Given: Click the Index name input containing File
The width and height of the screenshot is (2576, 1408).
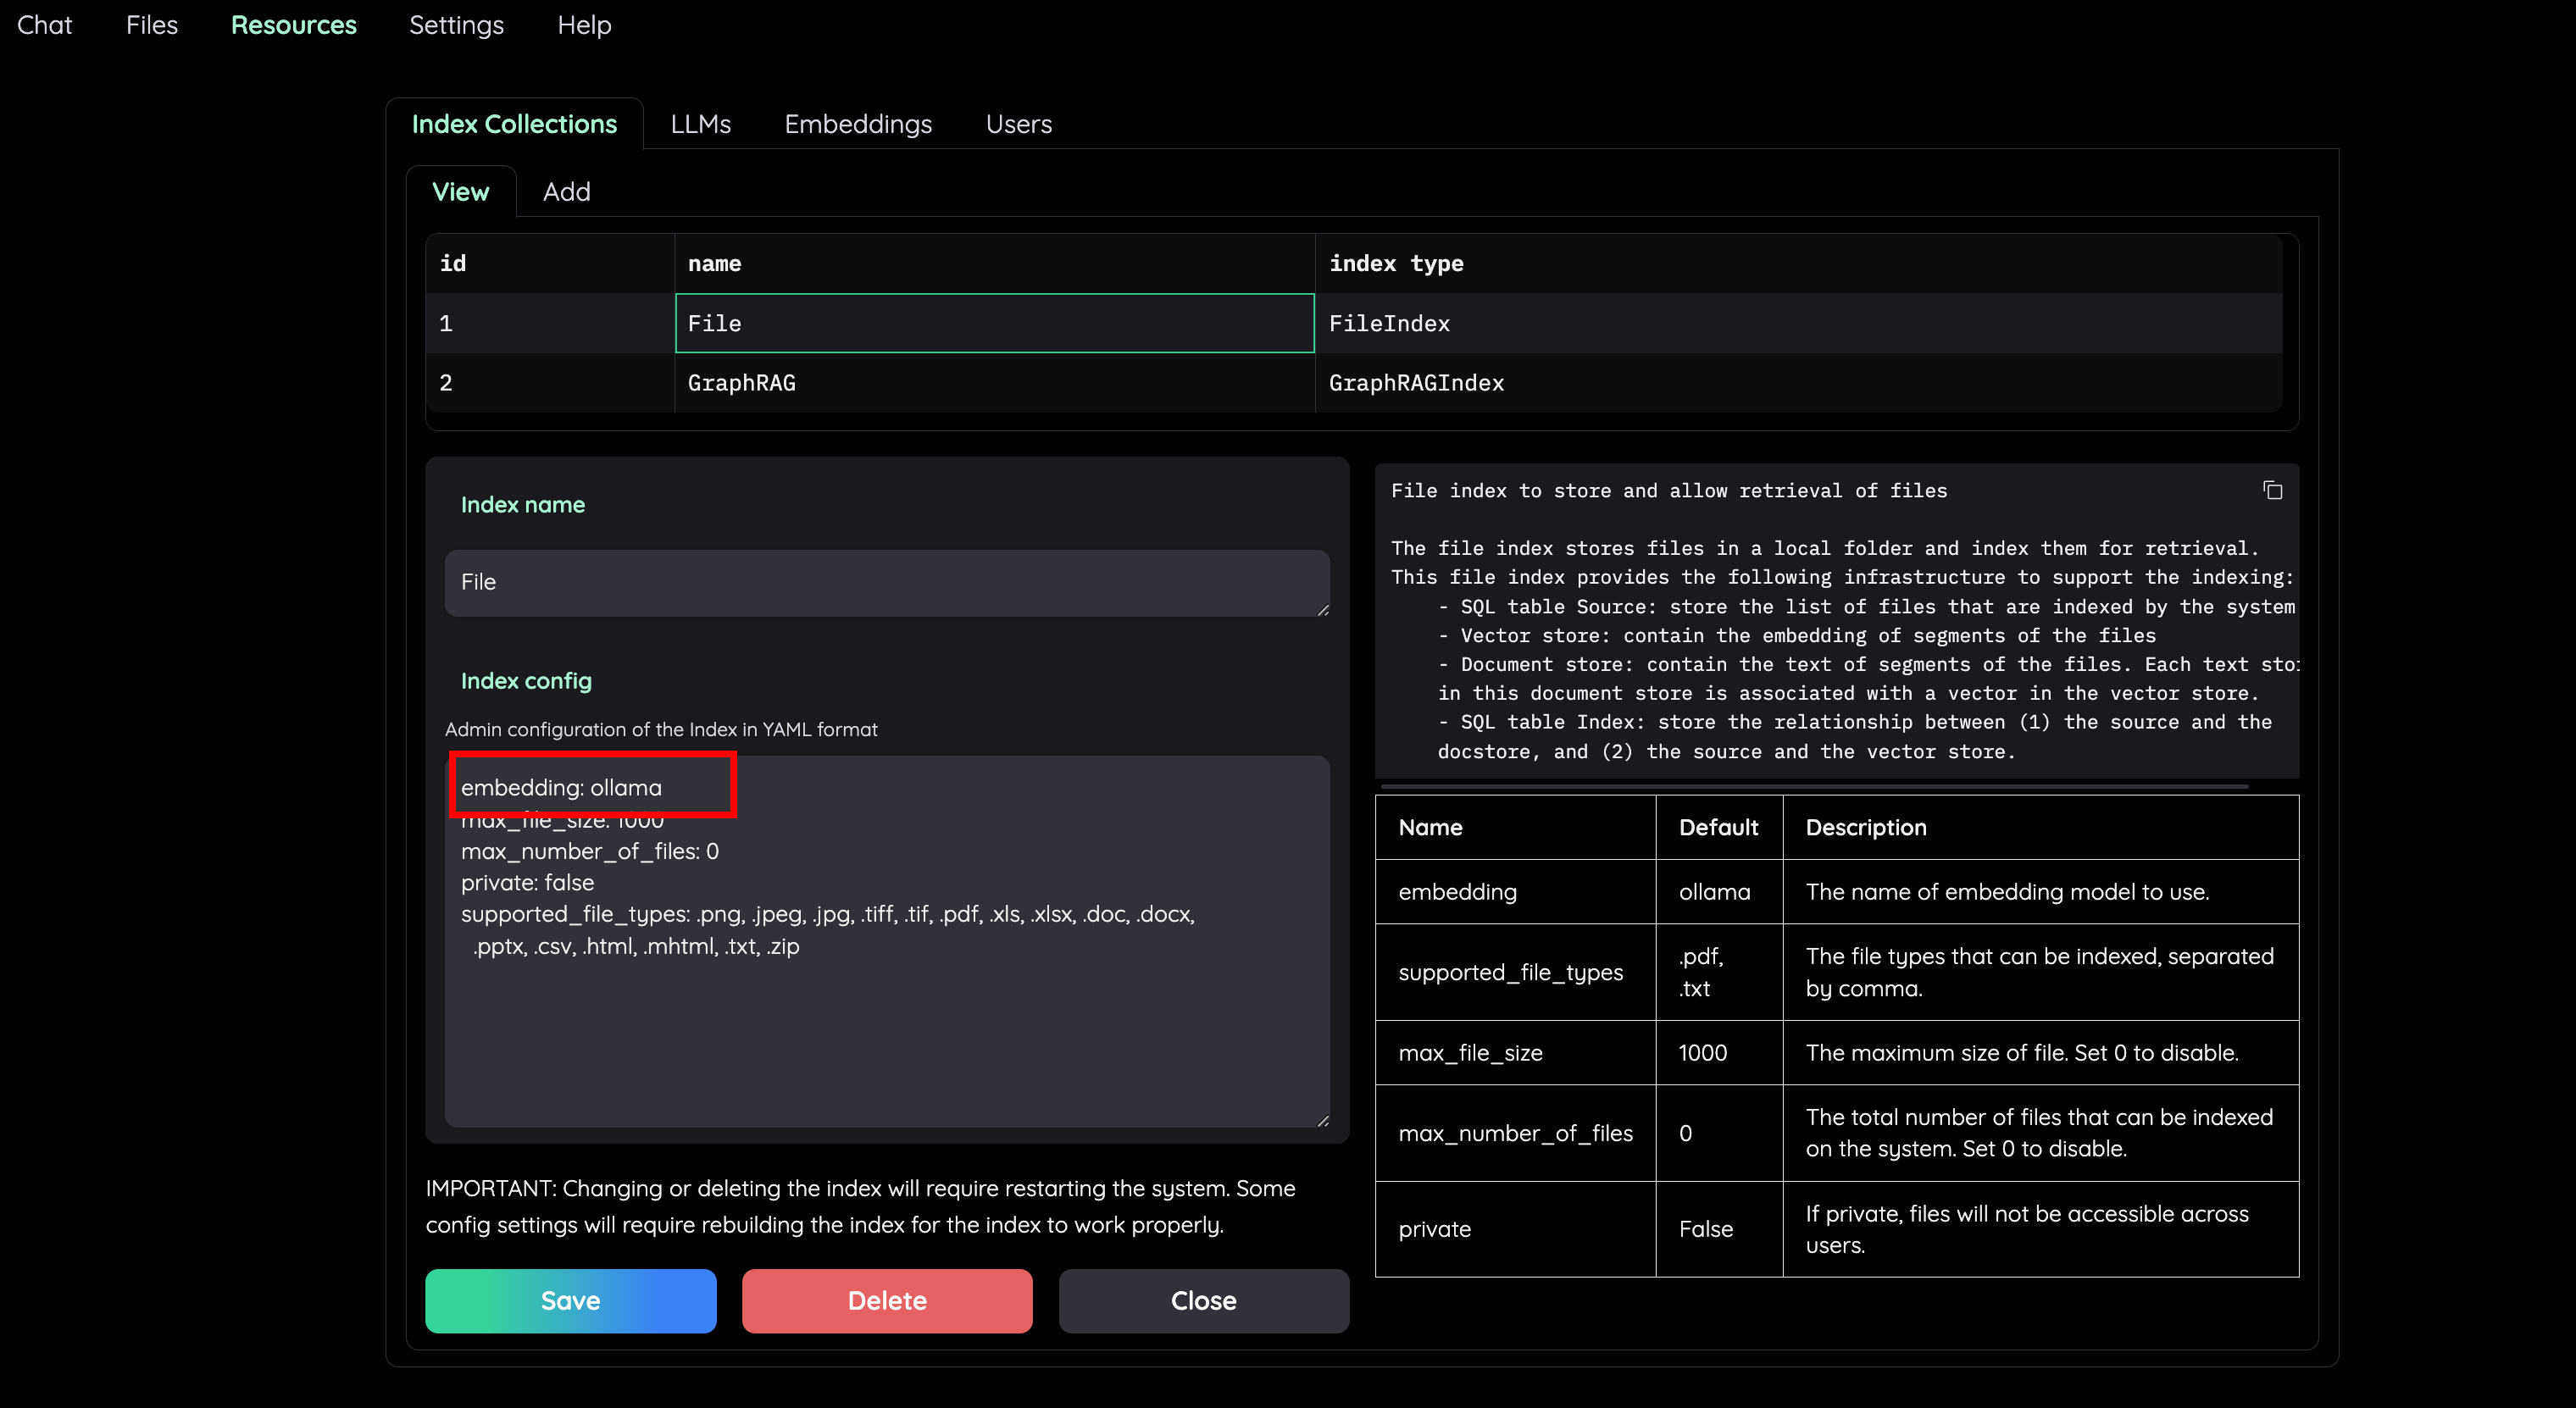Looking at the screenshot, I should pyautogui.click(x=886, y=583).
